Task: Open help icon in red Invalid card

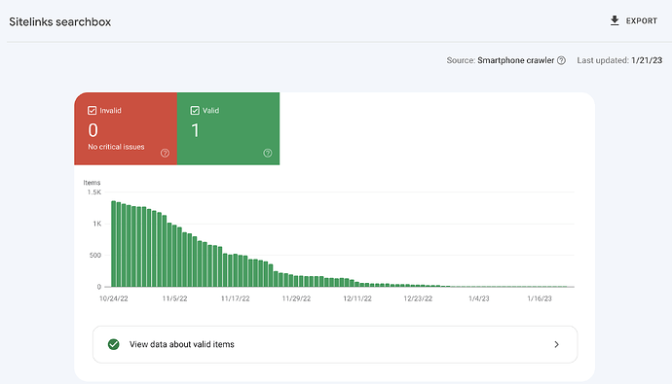Action: point(165,153)
